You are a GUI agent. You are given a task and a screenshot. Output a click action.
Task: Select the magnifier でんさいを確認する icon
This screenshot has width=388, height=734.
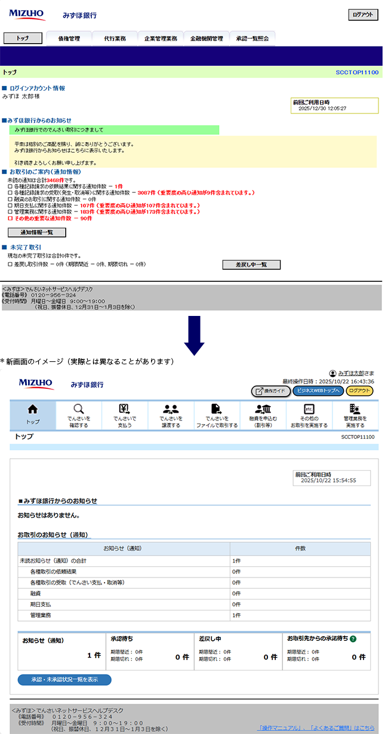(x=79, y=409)
